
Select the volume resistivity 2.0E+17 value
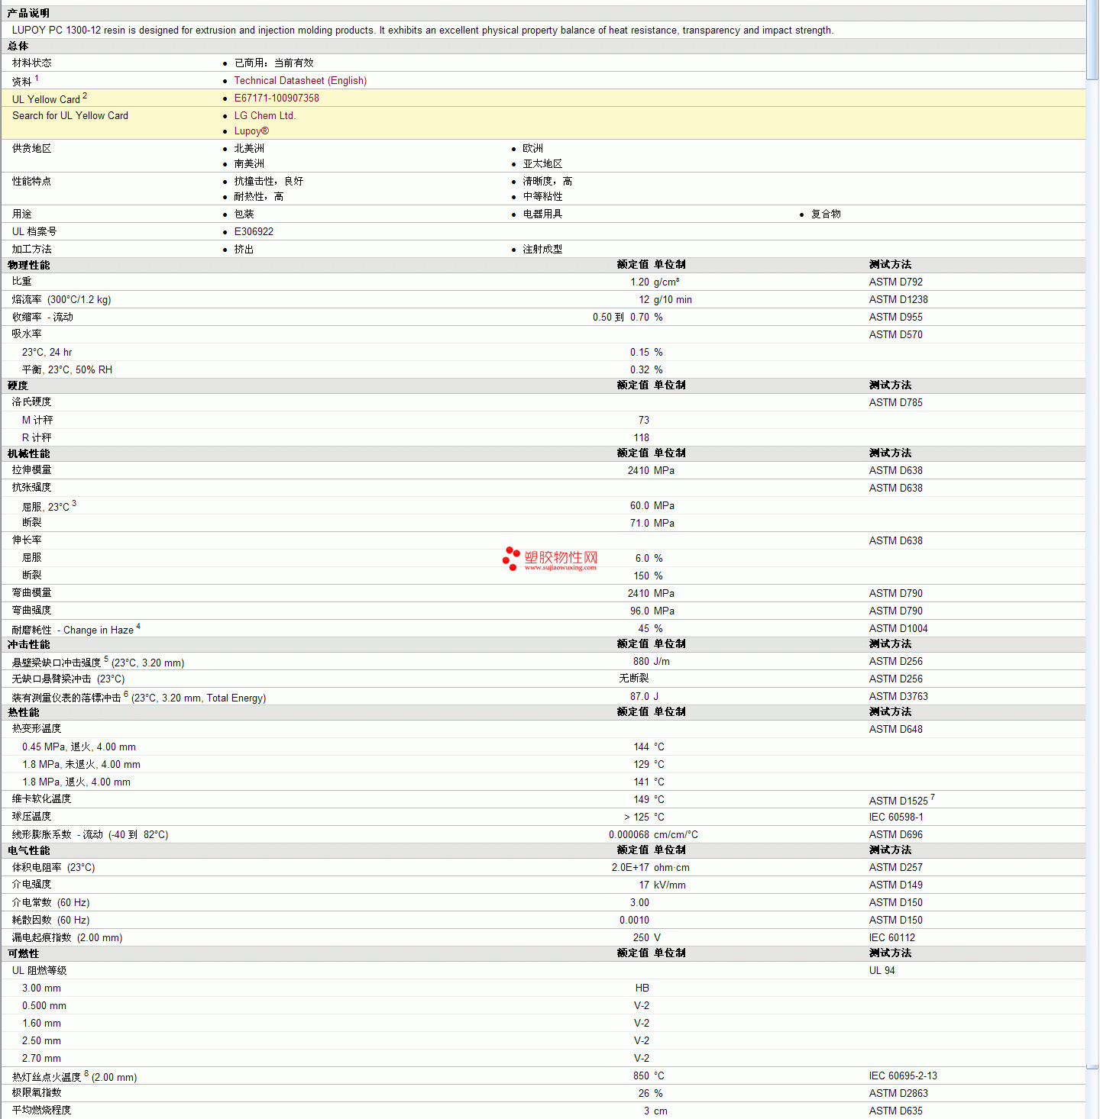pos(630,867)
